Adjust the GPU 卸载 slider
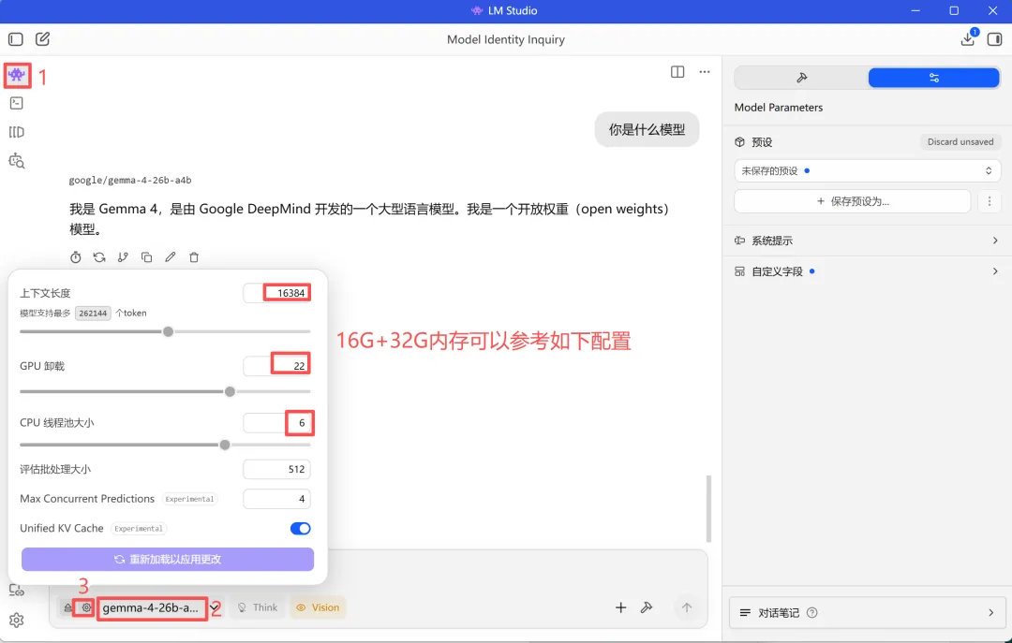Image resolution: width=1012 pixels, height=643 pixels. (x=230, y=391)
